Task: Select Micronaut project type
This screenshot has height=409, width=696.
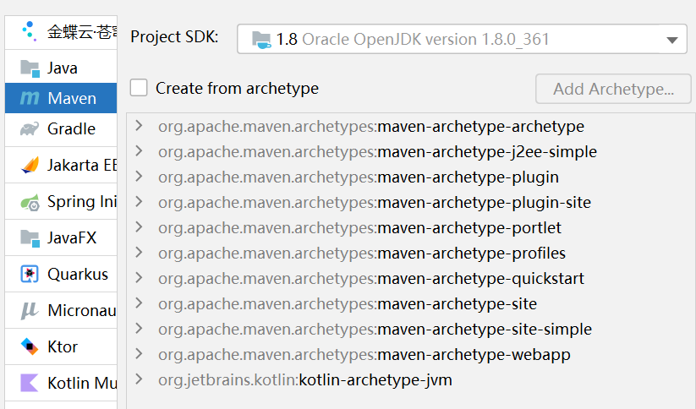Action: (61, 310)
